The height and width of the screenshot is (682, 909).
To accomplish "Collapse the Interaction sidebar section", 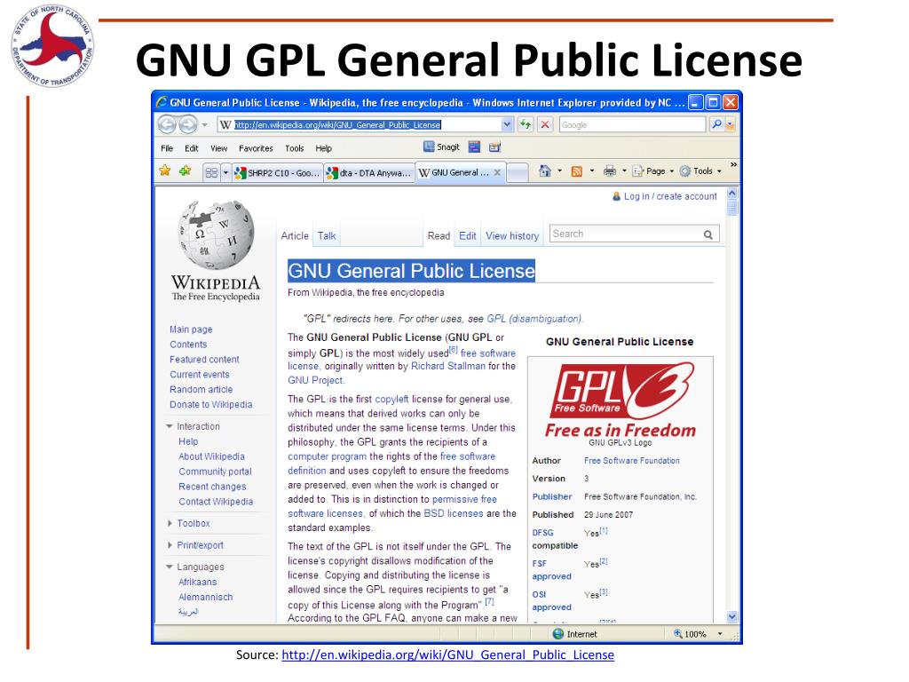I will [170, 426].
